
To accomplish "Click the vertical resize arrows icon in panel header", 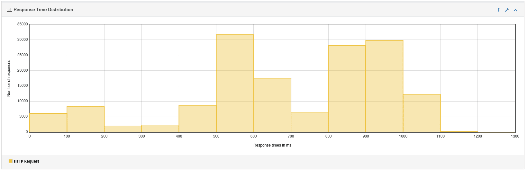I will [x=499, y=10].
